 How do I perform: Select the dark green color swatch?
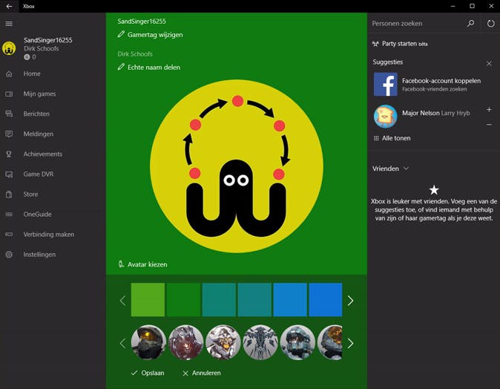tap(183, 300)
